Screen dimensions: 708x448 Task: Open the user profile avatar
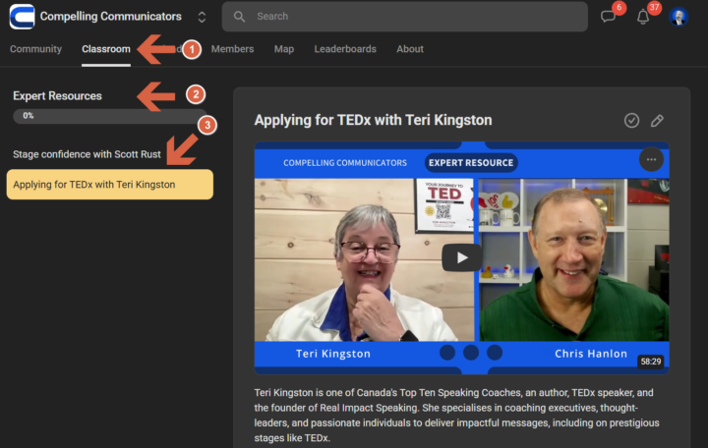(x=678, y=17)
